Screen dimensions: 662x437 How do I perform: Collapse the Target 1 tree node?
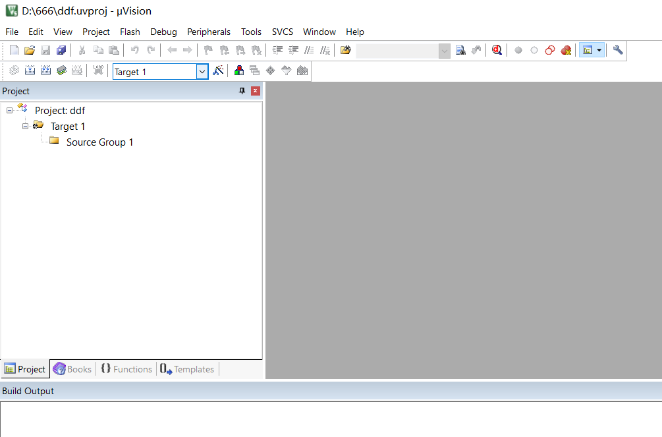click(25, 127)
